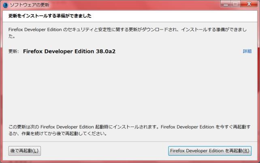260x163 pixels.
Task: Open the 詳細 details link
Action: coord(247,51)
